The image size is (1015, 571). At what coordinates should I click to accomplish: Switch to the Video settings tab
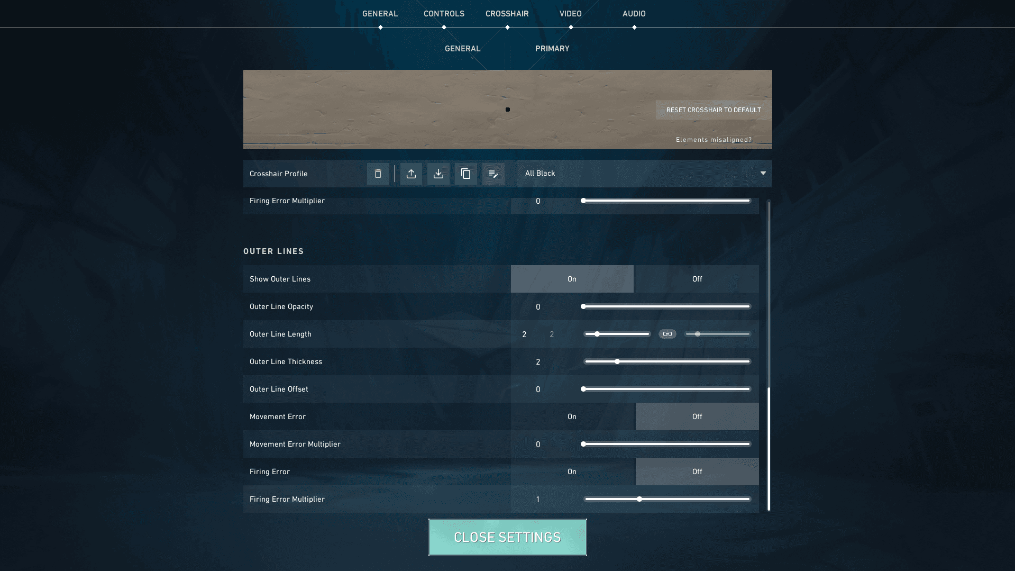570,14
